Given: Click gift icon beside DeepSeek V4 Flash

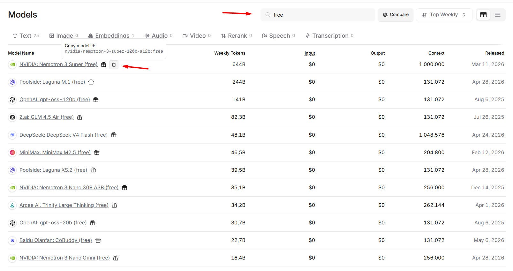Looking at the screenshot, I should click(x=114, y=135).
